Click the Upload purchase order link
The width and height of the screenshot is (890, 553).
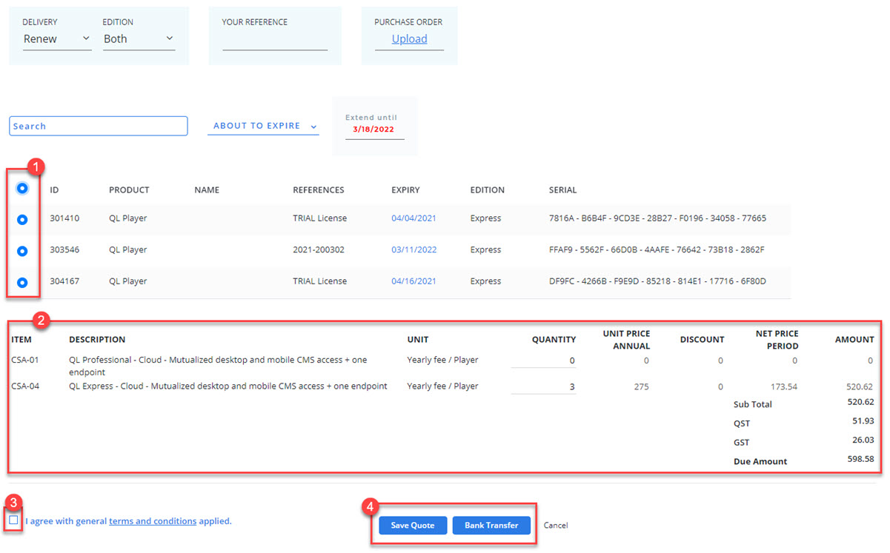coord(409,39)
